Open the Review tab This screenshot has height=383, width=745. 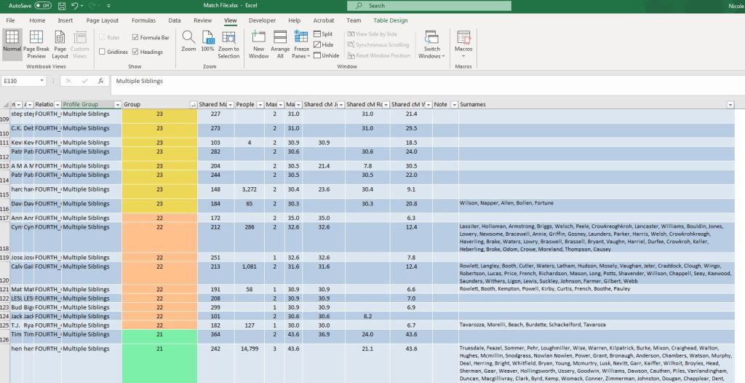point(202,20)
